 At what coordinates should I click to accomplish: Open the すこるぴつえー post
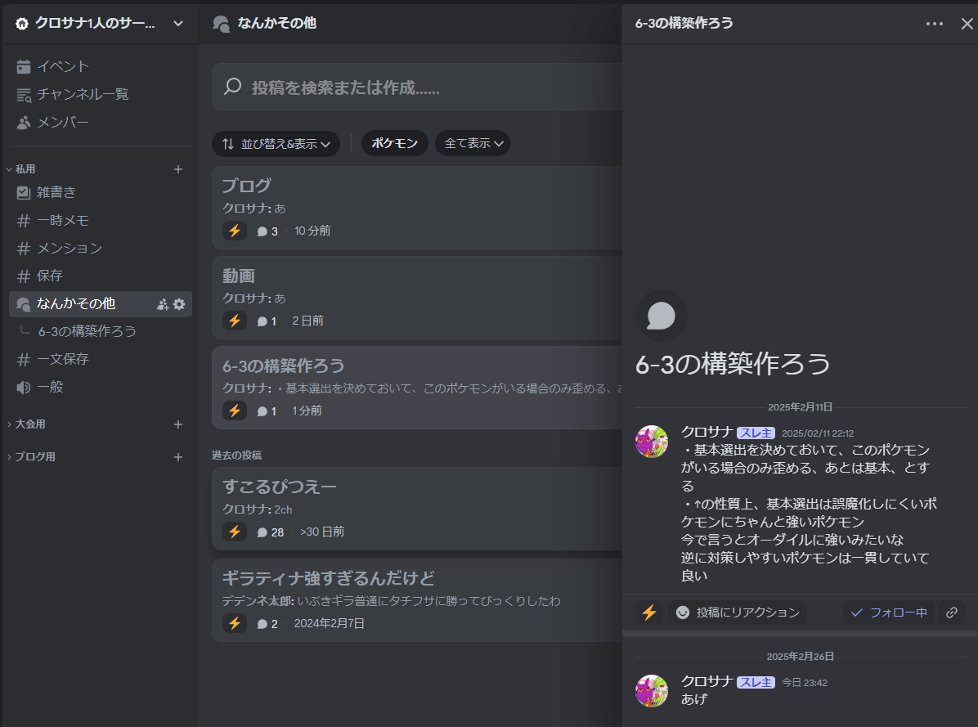(417, 509)
